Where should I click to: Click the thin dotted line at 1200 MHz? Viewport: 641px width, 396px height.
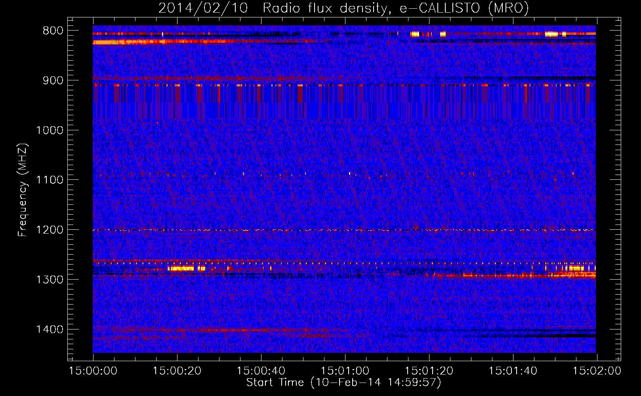(344, 230)
